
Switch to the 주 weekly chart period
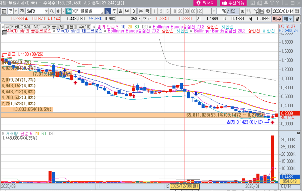point(114,11)
